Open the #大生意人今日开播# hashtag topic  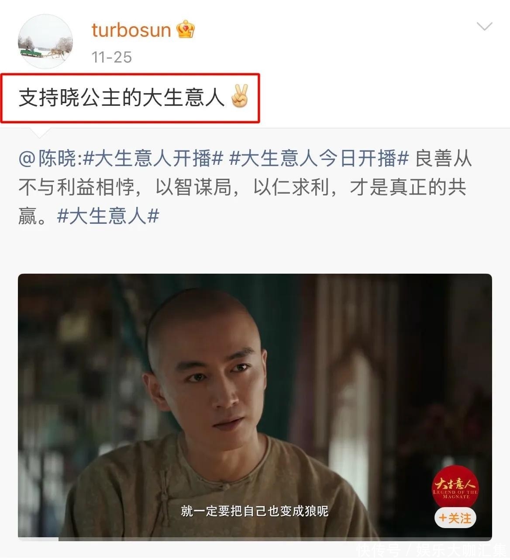pos(319,158)
